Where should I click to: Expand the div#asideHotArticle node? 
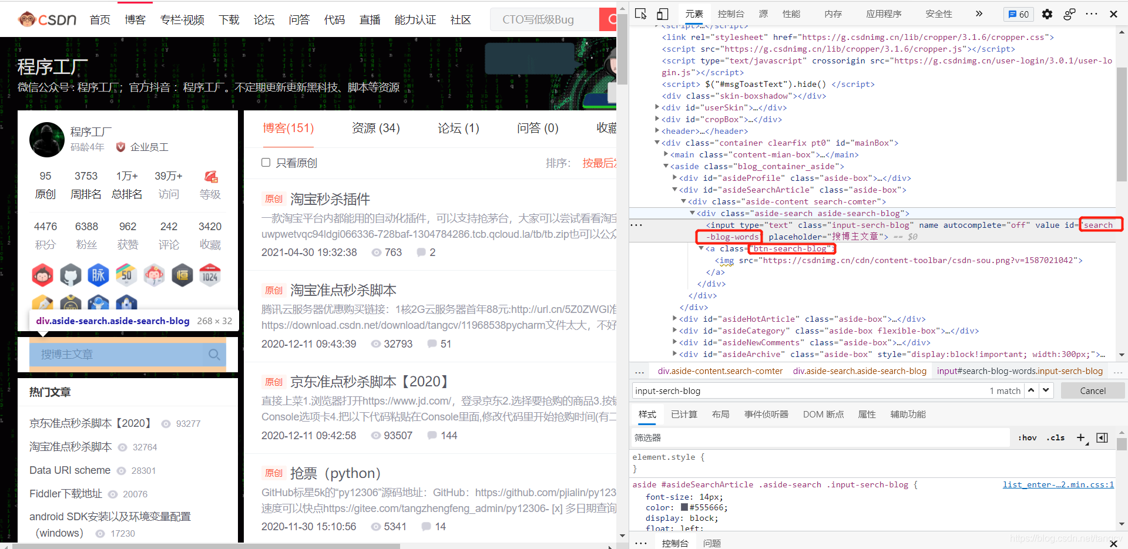point(675,319)
